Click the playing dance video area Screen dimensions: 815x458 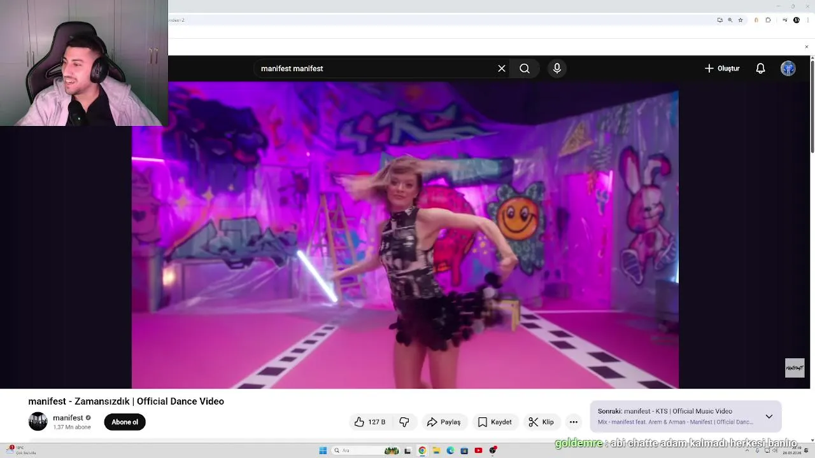coord(405,235)
